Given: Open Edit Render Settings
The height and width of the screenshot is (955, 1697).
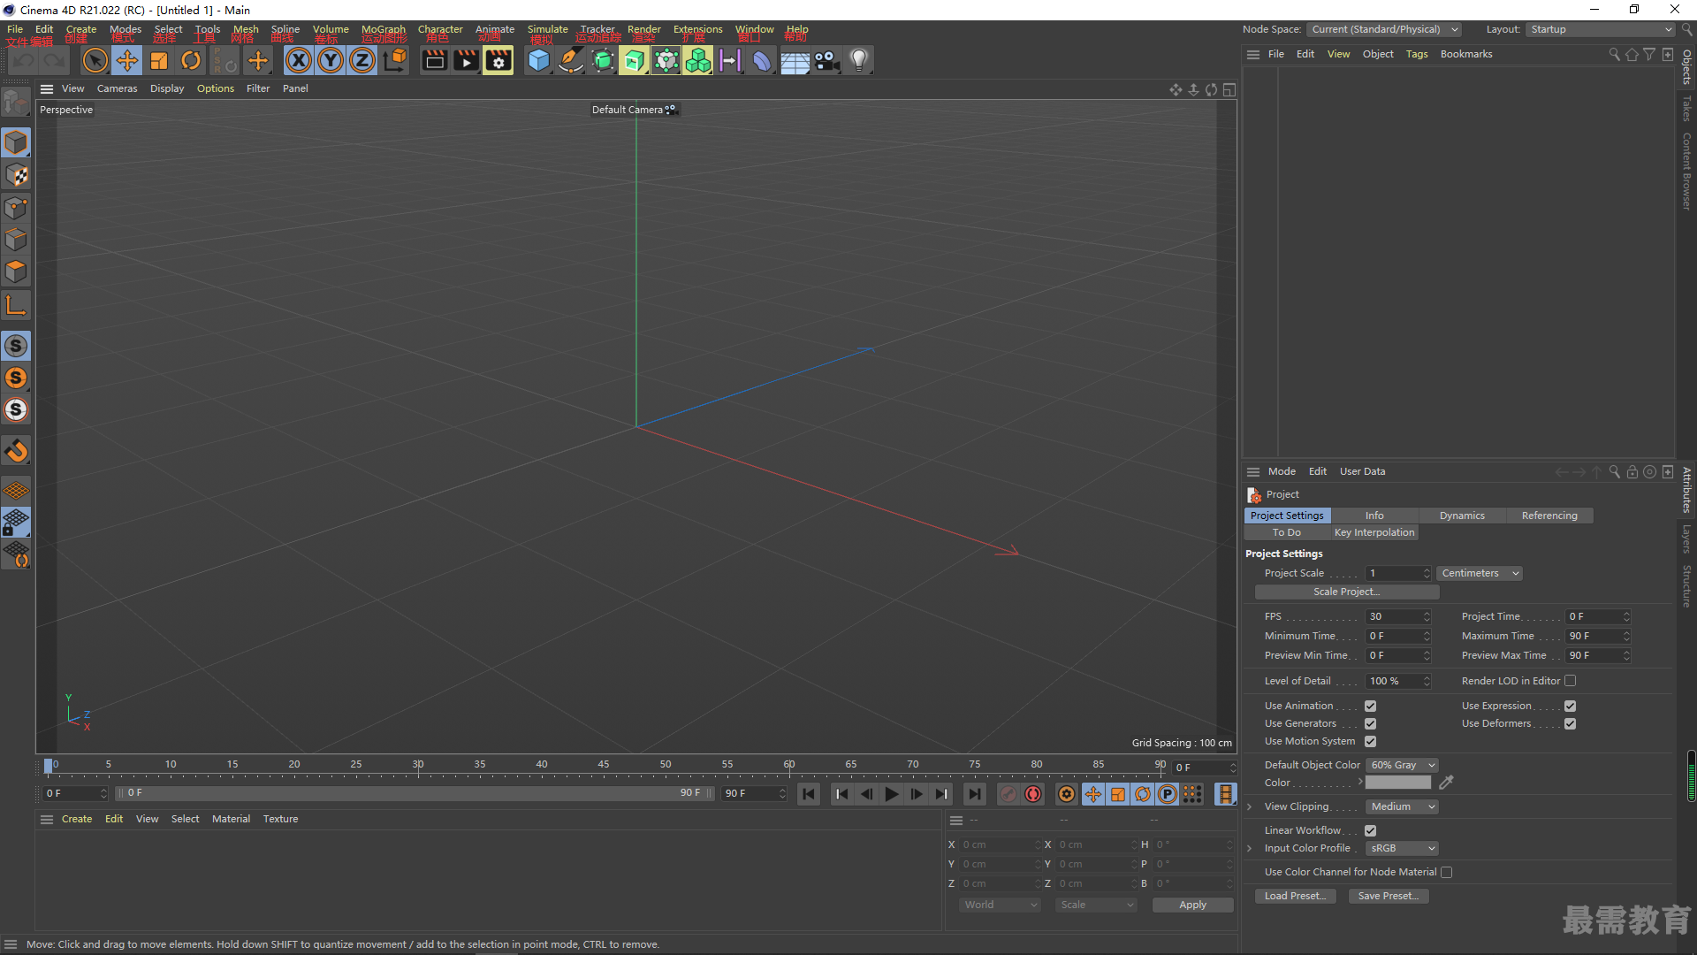Looking at the screenshot, I should (x=498, y=61).
